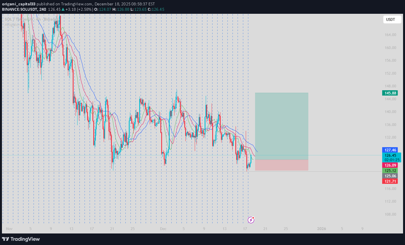This screenshot has width=405, height=245.
Task: Click the red 121.71 stop price label
Action: click(x=390, y=181)
